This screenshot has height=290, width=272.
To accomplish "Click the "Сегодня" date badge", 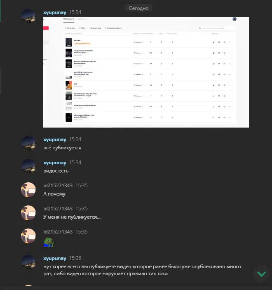I will [138, 8].
